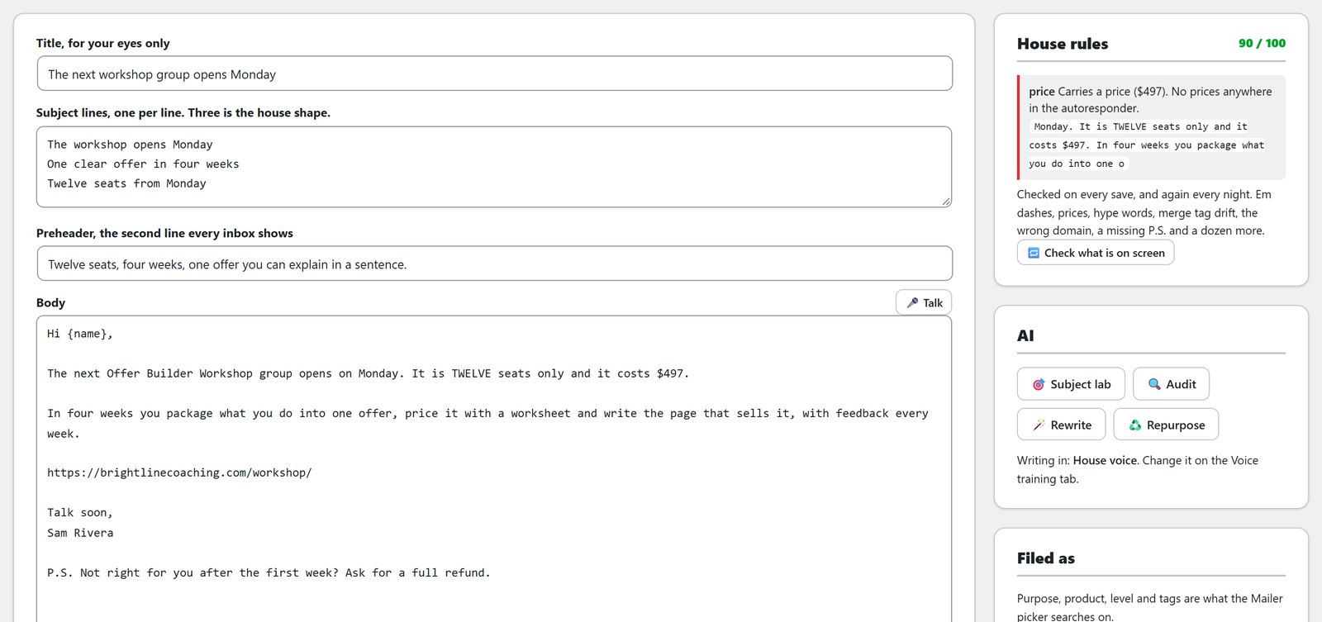Click the 'The workshop opens Monday' subject line
The width and height of the screenshot is (1322, 622).
coord(130,144)
